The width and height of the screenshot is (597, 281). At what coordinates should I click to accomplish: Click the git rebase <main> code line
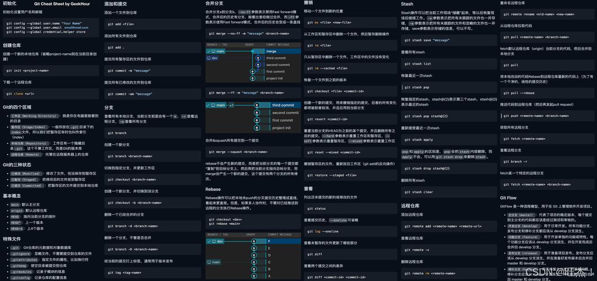[225, 224]
